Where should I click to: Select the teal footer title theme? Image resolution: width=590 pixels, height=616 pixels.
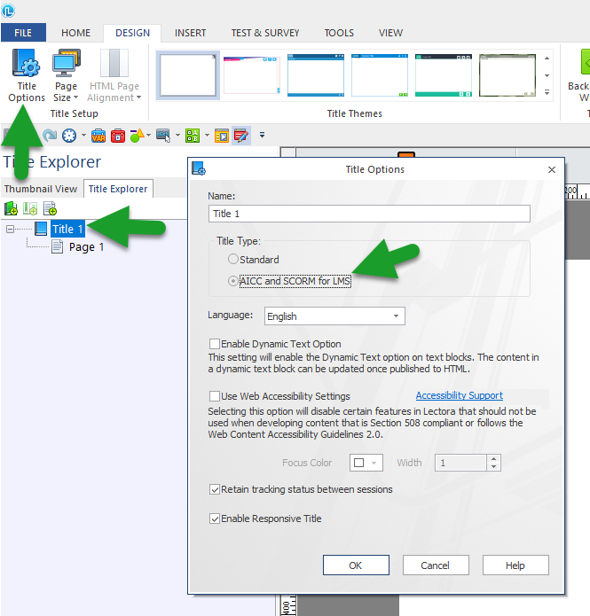pyautogui.click(x=444, y=75)
